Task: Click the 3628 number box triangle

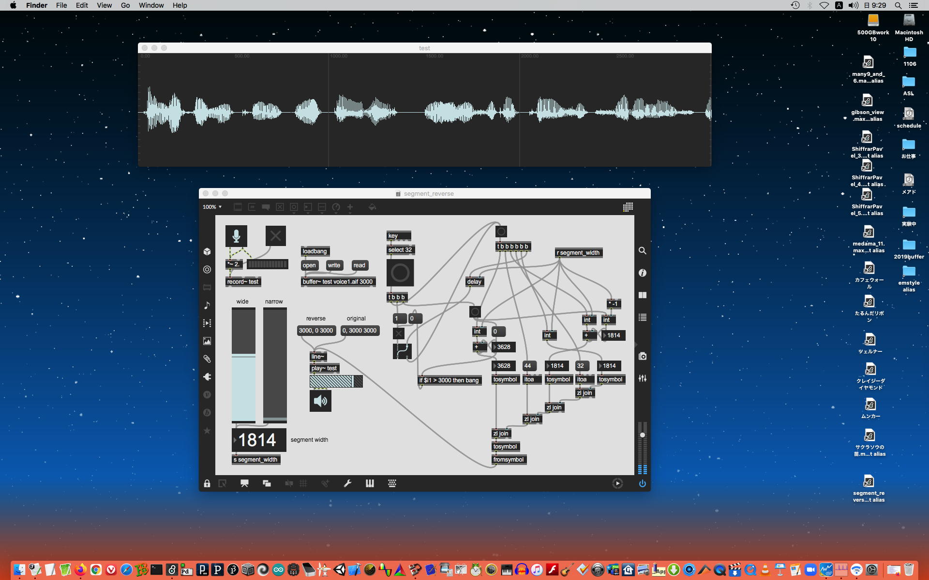Action: (x=494, y=347)
